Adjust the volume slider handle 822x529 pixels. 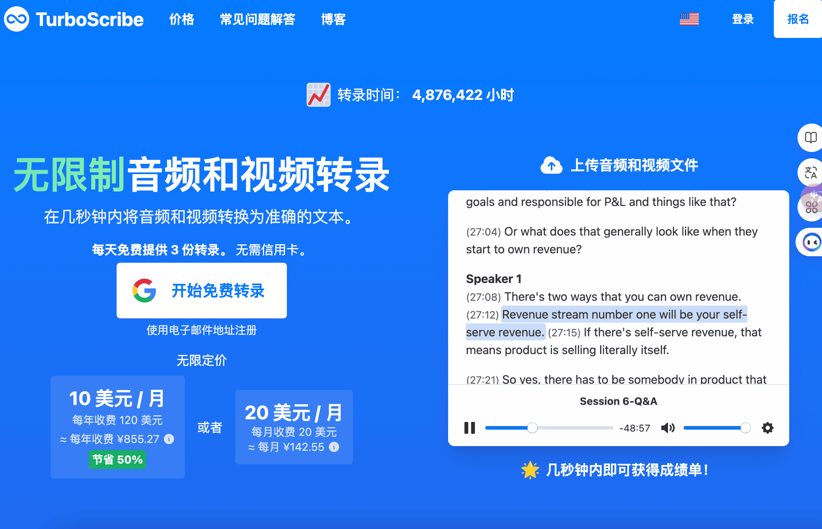tap(745, 428)
